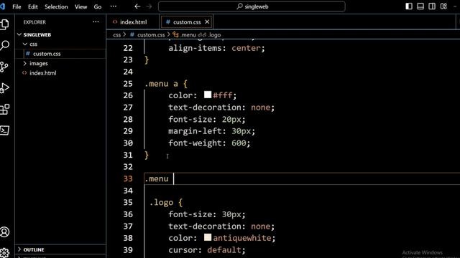
Task: Switch to the index.html tab
Action: [x=133, y=22]
